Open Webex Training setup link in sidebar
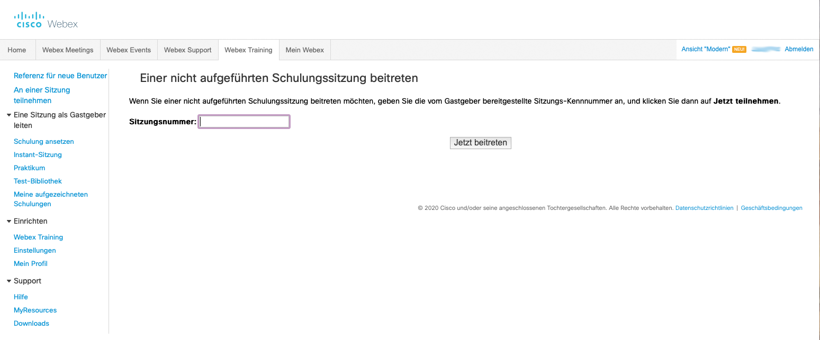 (x=38, y=237)
